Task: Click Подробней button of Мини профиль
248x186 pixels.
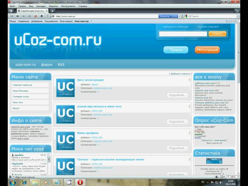Action: click(x=177, y=148)
